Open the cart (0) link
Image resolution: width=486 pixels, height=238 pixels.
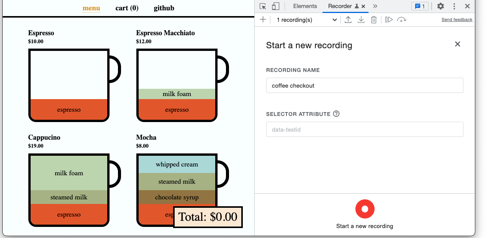click(x=127, y=8)
